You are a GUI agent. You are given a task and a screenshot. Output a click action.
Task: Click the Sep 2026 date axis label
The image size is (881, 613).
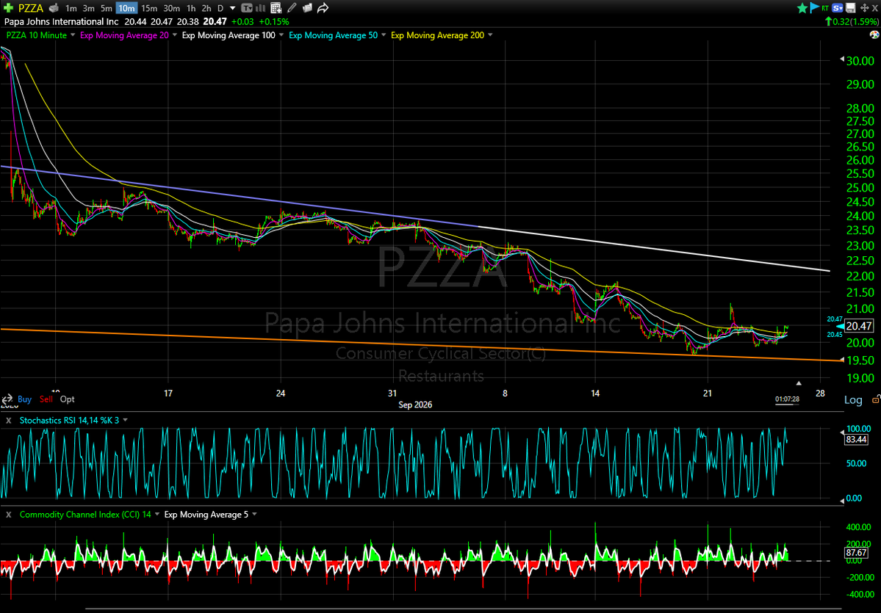point(414,405)
